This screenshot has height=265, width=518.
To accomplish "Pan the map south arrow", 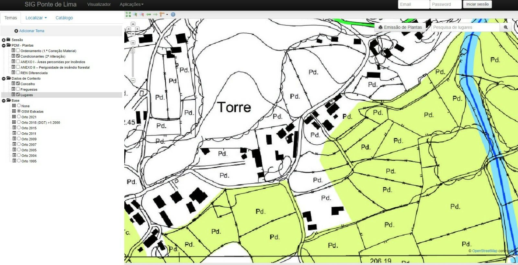I will pyautogui.click(x=133, y=34).
